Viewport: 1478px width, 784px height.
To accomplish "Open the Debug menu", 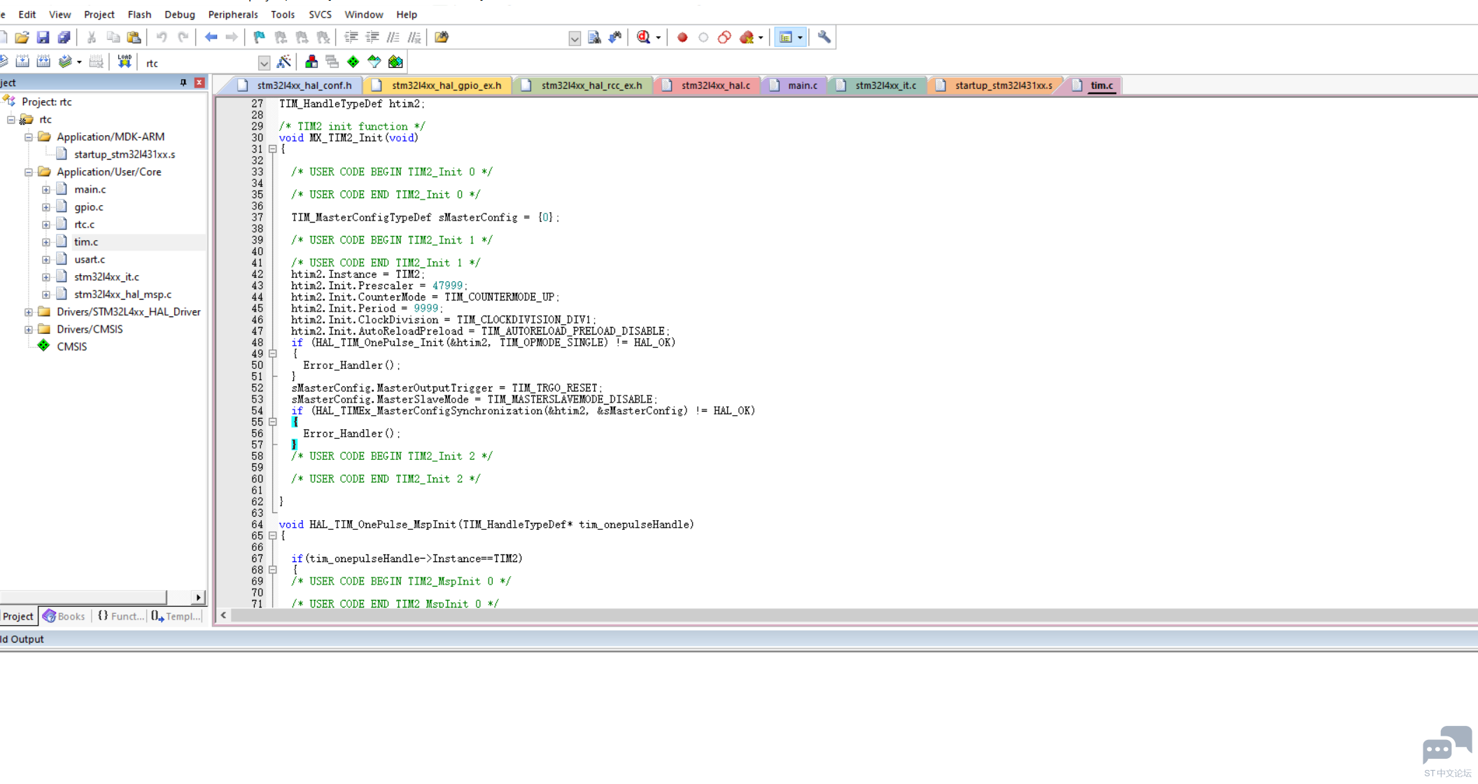I will coord(179,14).
